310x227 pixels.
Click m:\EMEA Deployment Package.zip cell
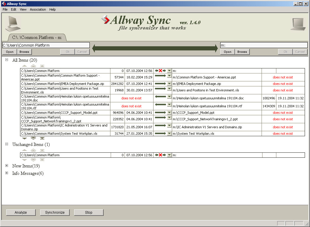click(217, 84)
